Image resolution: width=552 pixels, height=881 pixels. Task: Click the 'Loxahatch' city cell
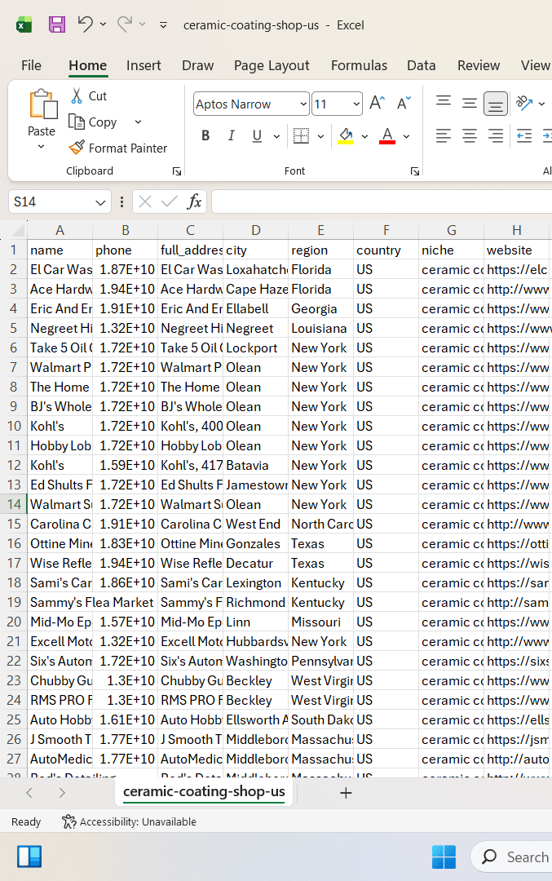[x=255, y=270]
